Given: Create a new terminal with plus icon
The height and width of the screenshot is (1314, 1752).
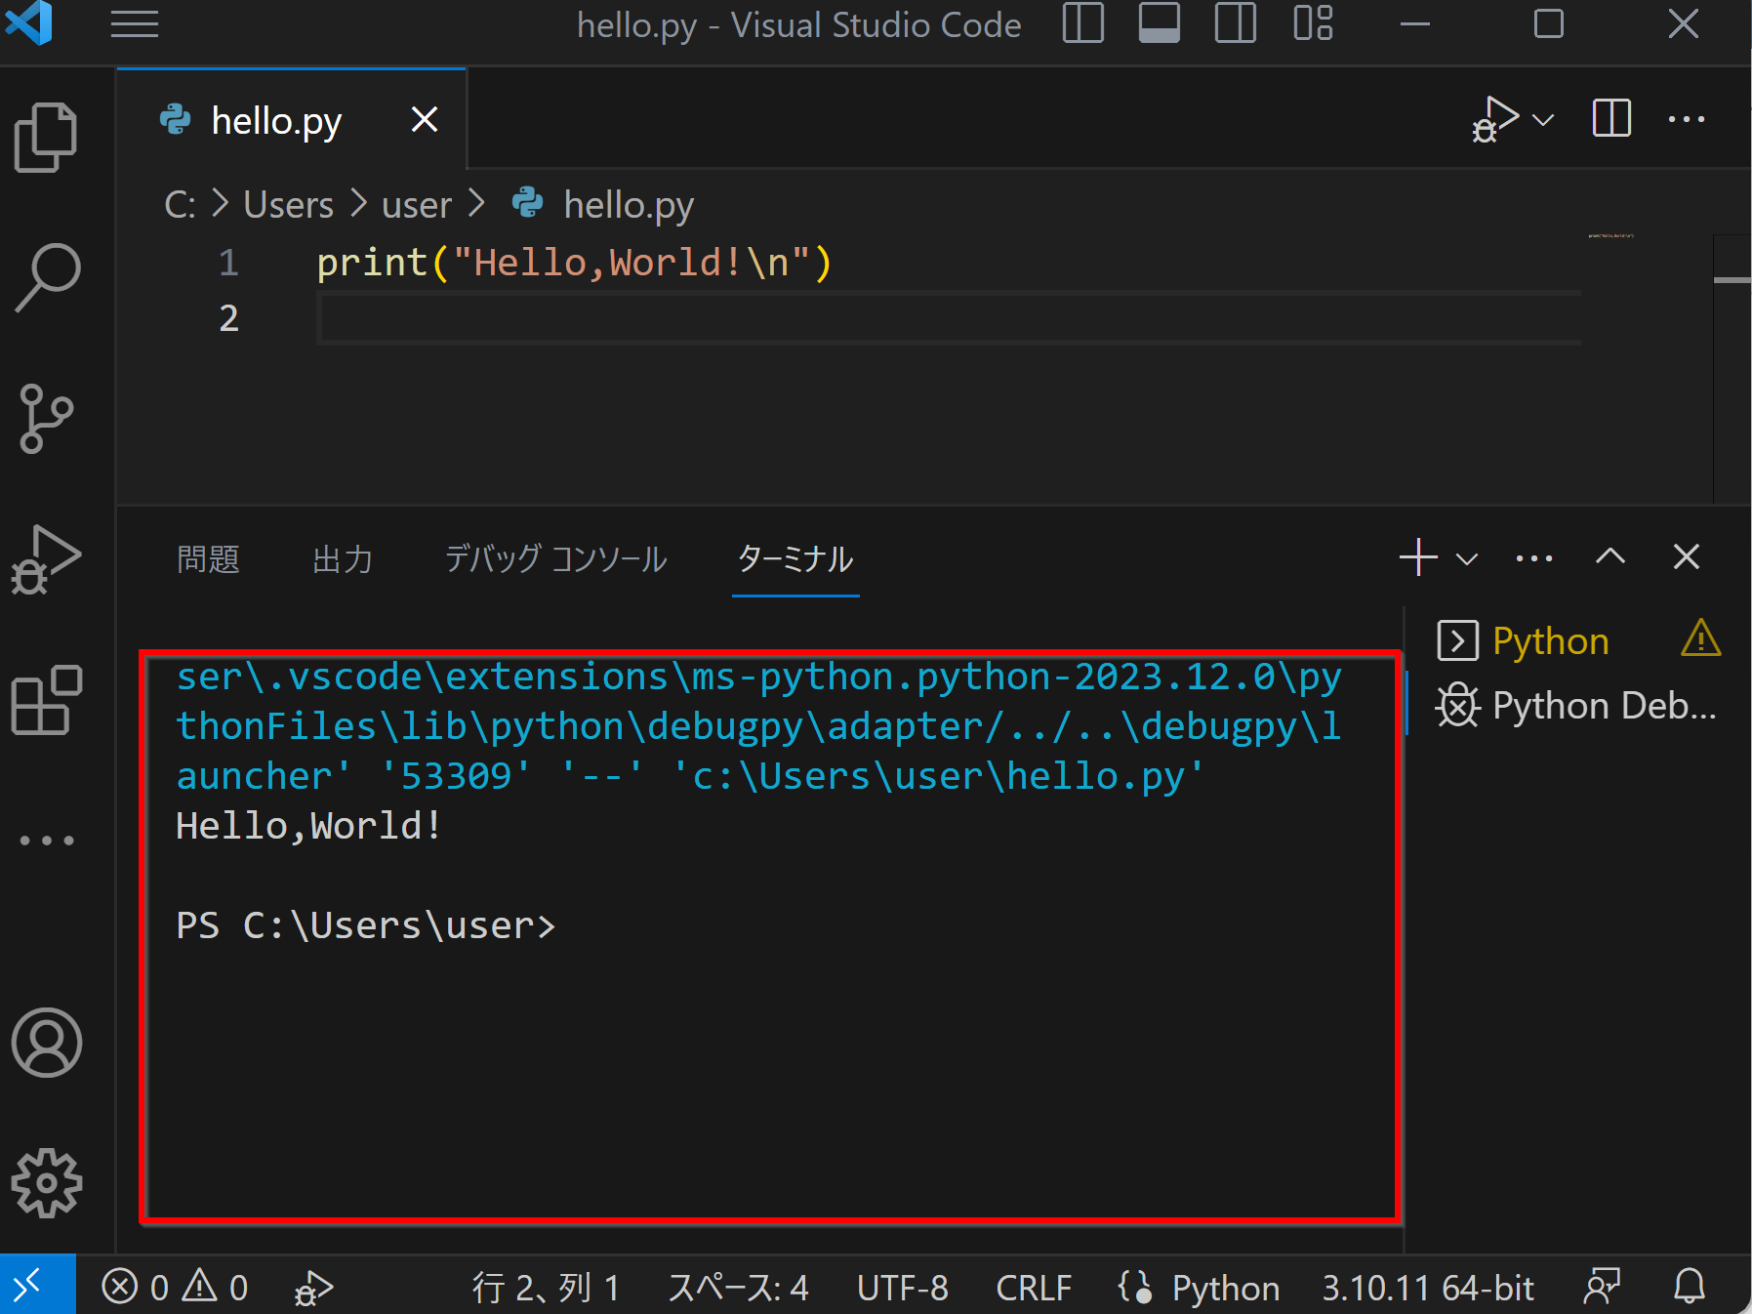Looking at the screenshot, I should tap(1418, 557).
